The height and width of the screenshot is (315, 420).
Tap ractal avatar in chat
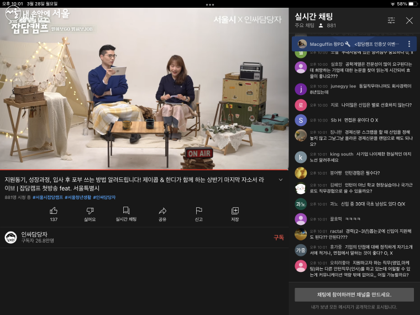point(301,234)
